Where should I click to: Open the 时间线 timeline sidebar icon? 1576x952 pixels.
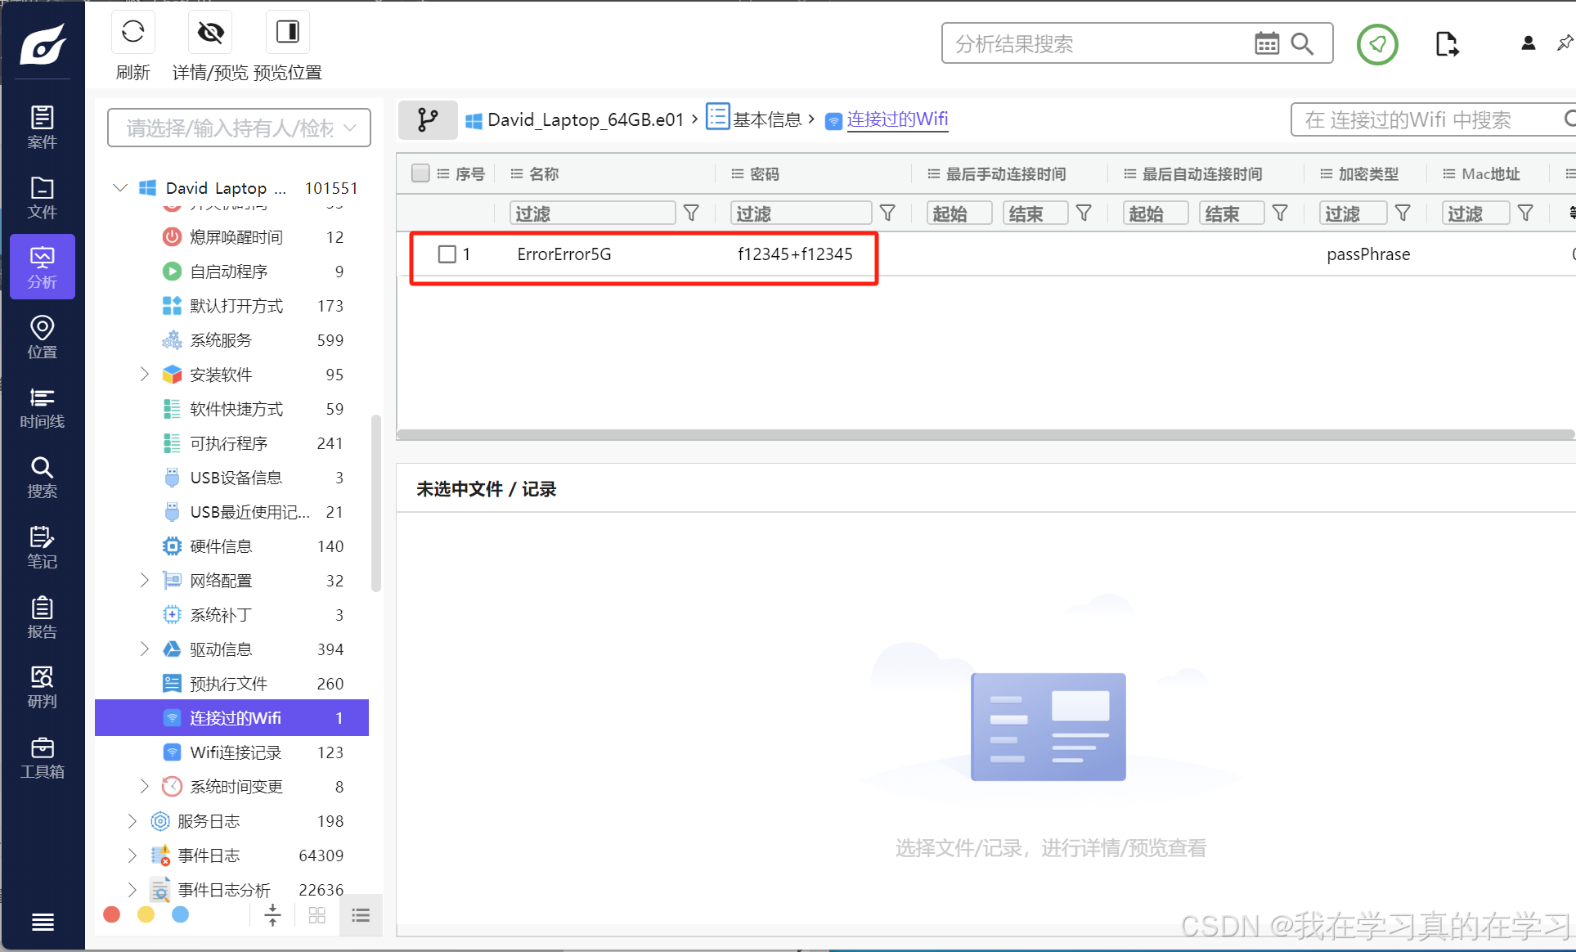click(x=42, y=407)
